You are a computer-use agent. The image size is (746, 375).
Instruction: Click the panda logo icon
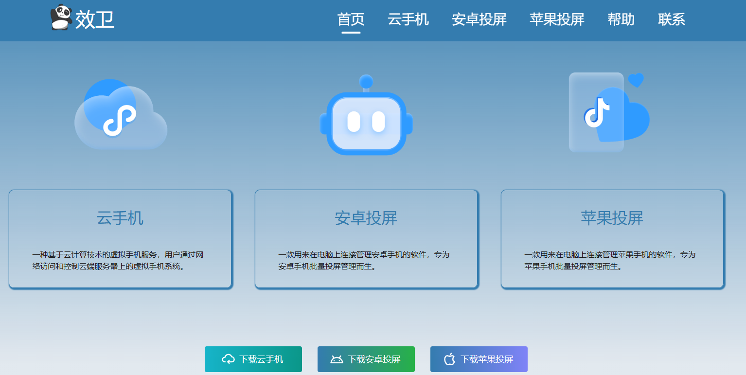[61, 18]
